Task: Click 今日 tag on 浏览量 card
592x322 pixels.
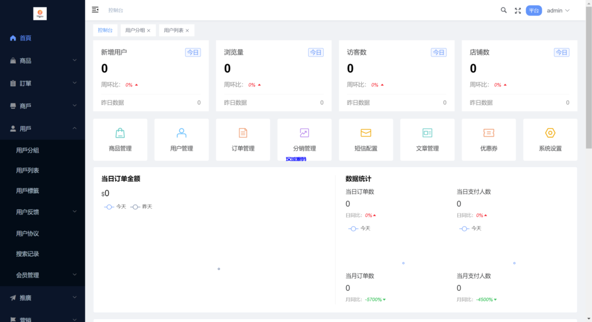Action: click(316, 53)
